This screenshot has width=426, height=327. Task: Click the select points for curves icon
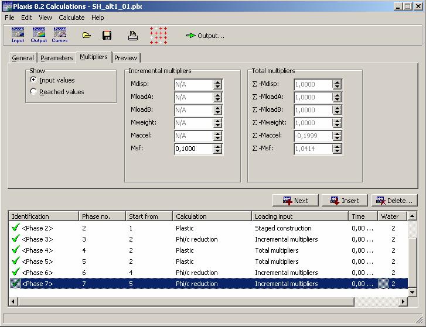[x=158, y=35]
